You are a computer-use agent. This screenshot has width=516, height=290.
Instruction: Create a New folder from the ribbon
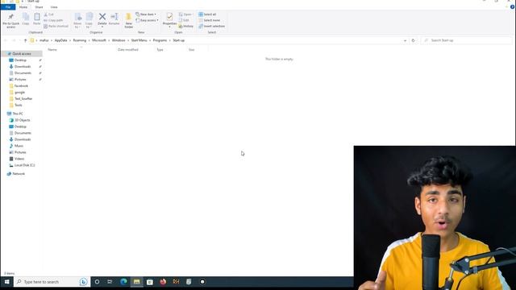[129, 20]
